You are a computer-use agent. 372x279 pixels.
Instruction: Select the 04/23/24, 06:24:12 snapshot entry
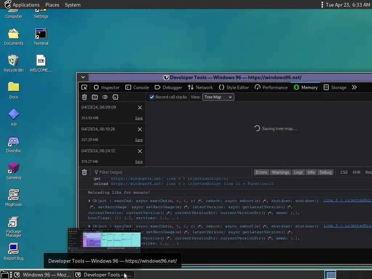pyautogui.click(x=112, y=156)
